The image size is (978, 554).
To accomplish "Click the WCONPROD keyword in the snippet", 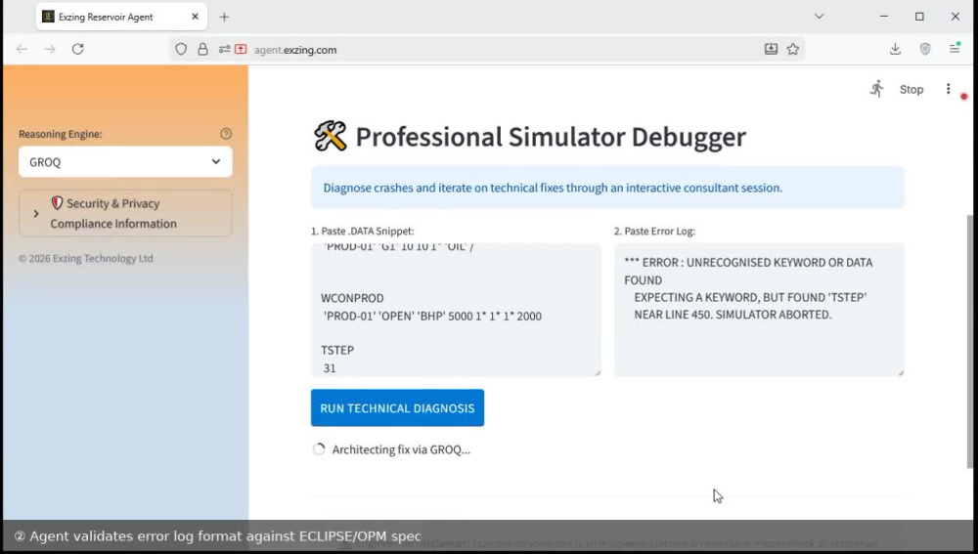I will pyautogui.click(x=352, y=298).
